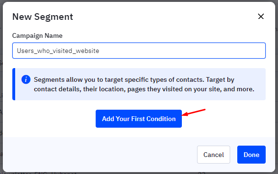The height and width of the screenshot is (174, 278).
Task: Confirm the segment with Done button
Action: pos(251,155)
